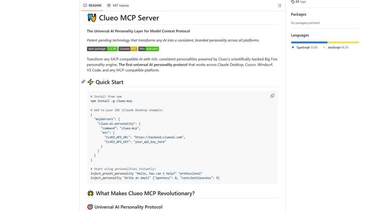This screenshot has height=211, width=376.
Task: Click the scales icon on MIT license tab
Action: pos(109,5)
